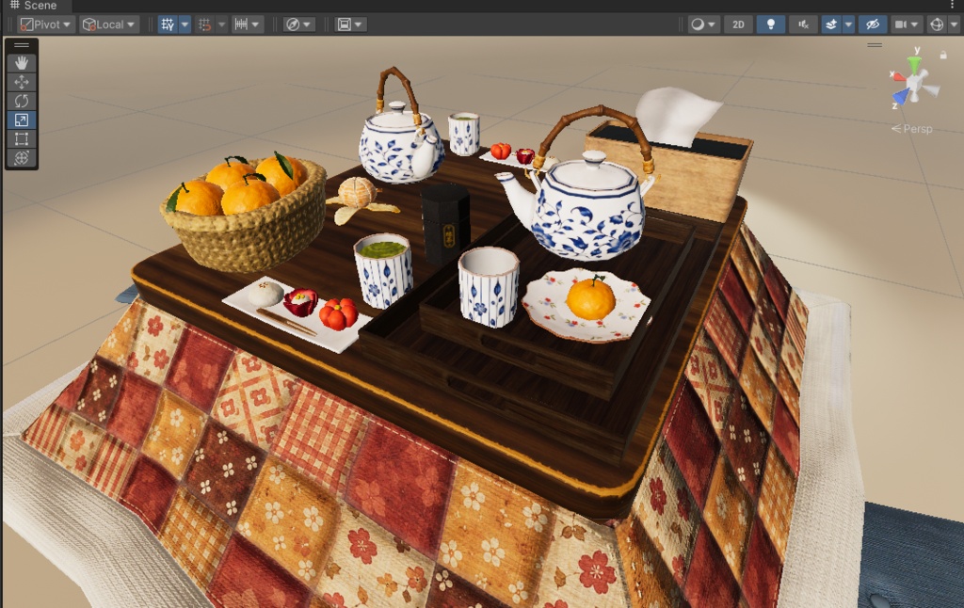
Task: Select the green tea cup in scene
Action: click(x=383, y=270)
